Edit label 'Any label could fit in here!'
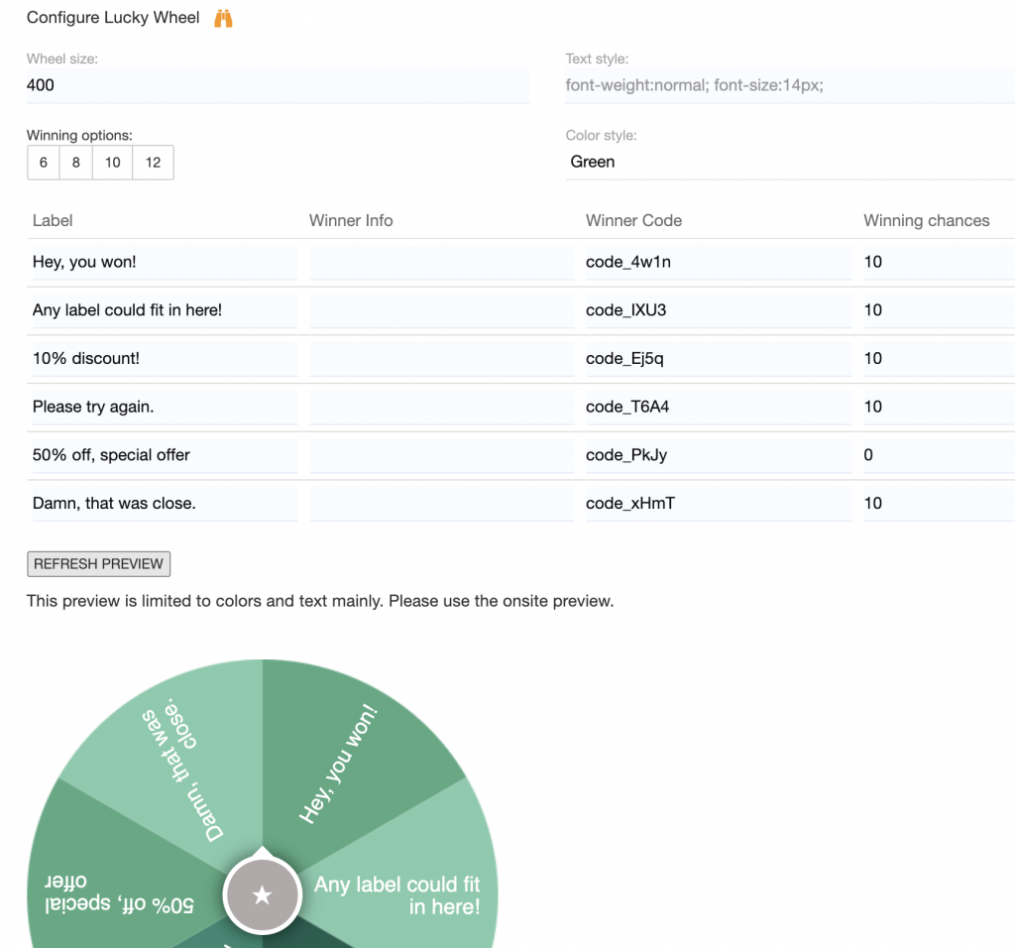1015x948 pixels. pos(165,310)
